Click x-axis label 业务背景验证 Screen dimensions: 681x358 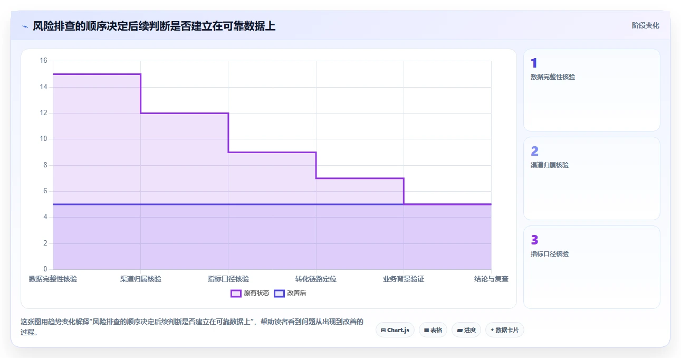click(x=404, y=279)
